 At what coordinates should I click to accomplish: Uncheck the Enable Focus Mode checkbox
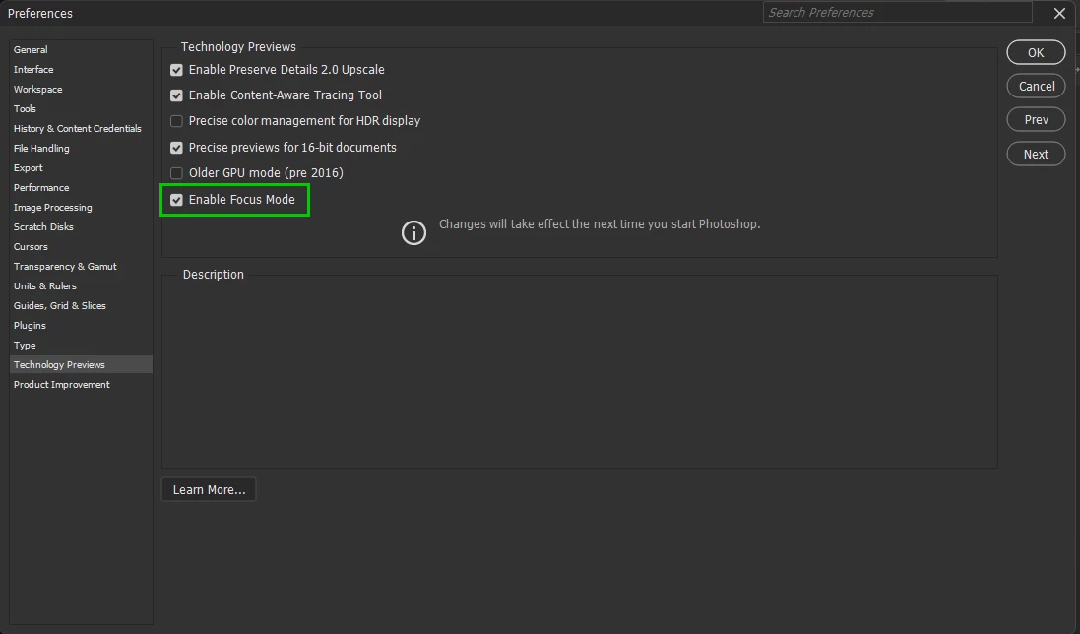(x=176, y=200)
